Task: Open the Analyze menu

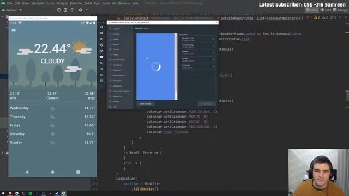Action: coord(62,3)
